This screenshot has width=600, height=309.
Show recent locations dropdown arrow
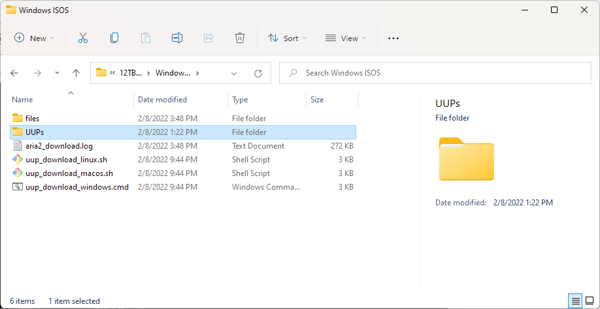[58, 73]
